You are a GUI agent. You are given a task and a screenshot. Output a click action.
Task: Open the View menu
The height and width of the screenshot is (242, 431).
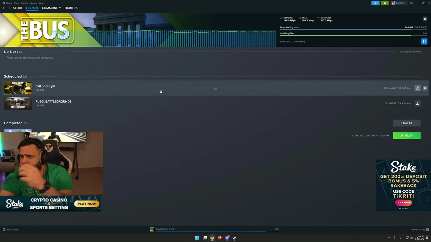[x=16, y=3]
